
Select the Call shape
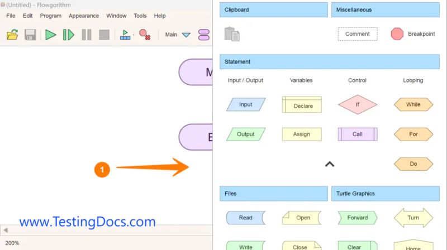click(358, 134)
